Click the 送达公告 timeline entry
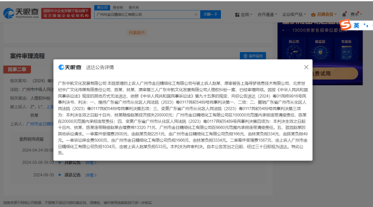This screenshot has height=207, width=373. (72, 175)
